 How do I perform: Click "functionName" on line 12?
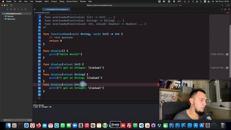click(x=60, y=34)
